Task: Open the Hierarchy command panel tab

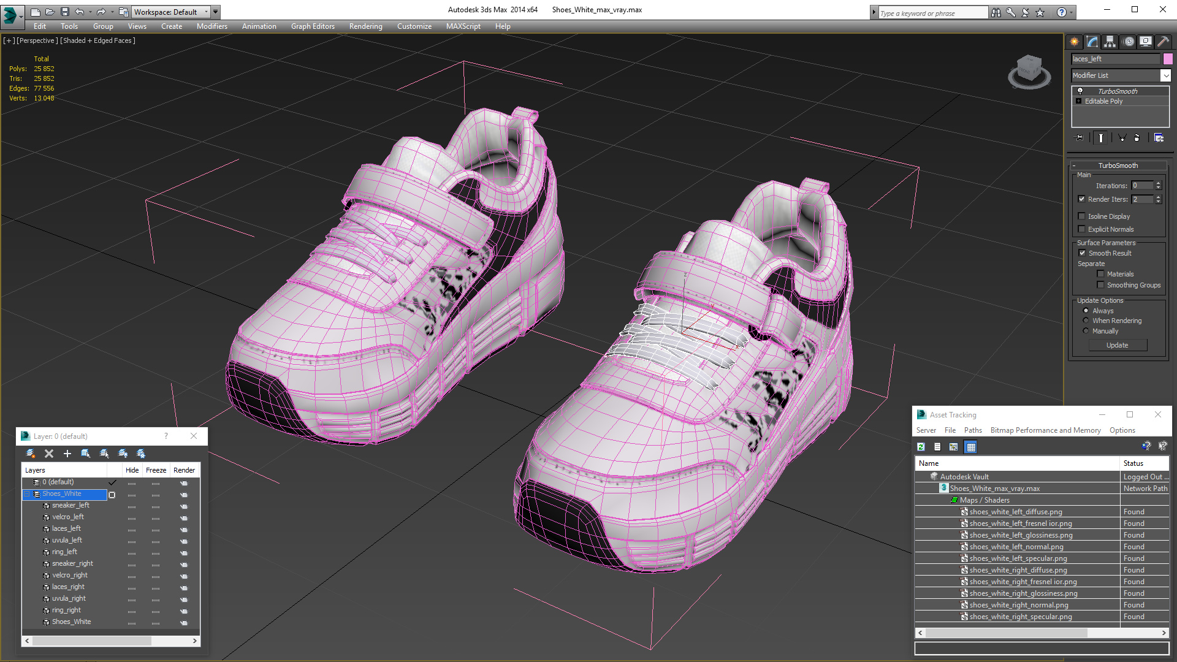Action: point(1110,42)
